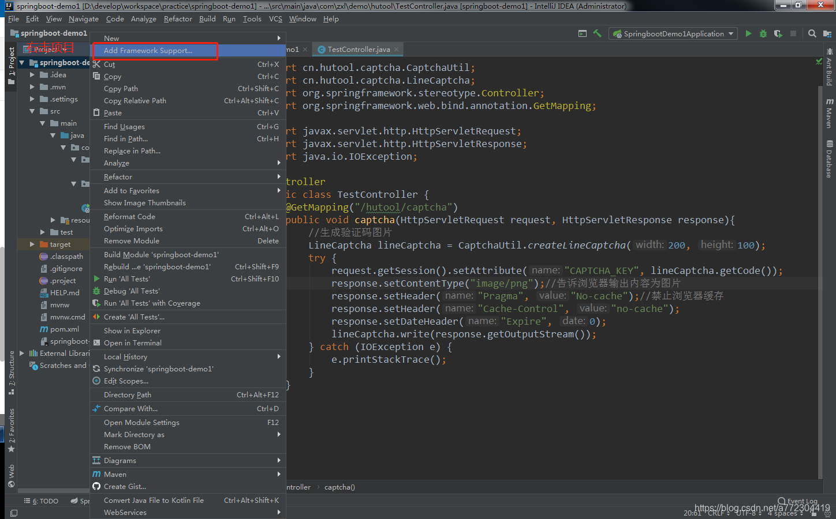Viewport: 836px width, 519px height.
Task: Expand Add to Favorites submenu
Action: [x=188, y=191]
